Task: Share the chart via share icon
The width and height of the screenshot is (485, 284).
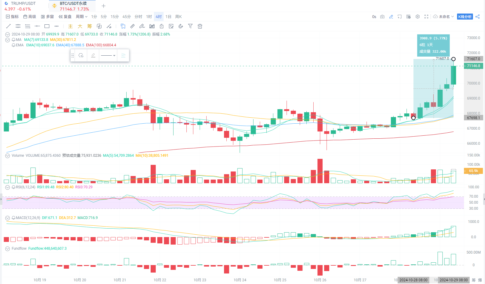Action: point(477,17)
